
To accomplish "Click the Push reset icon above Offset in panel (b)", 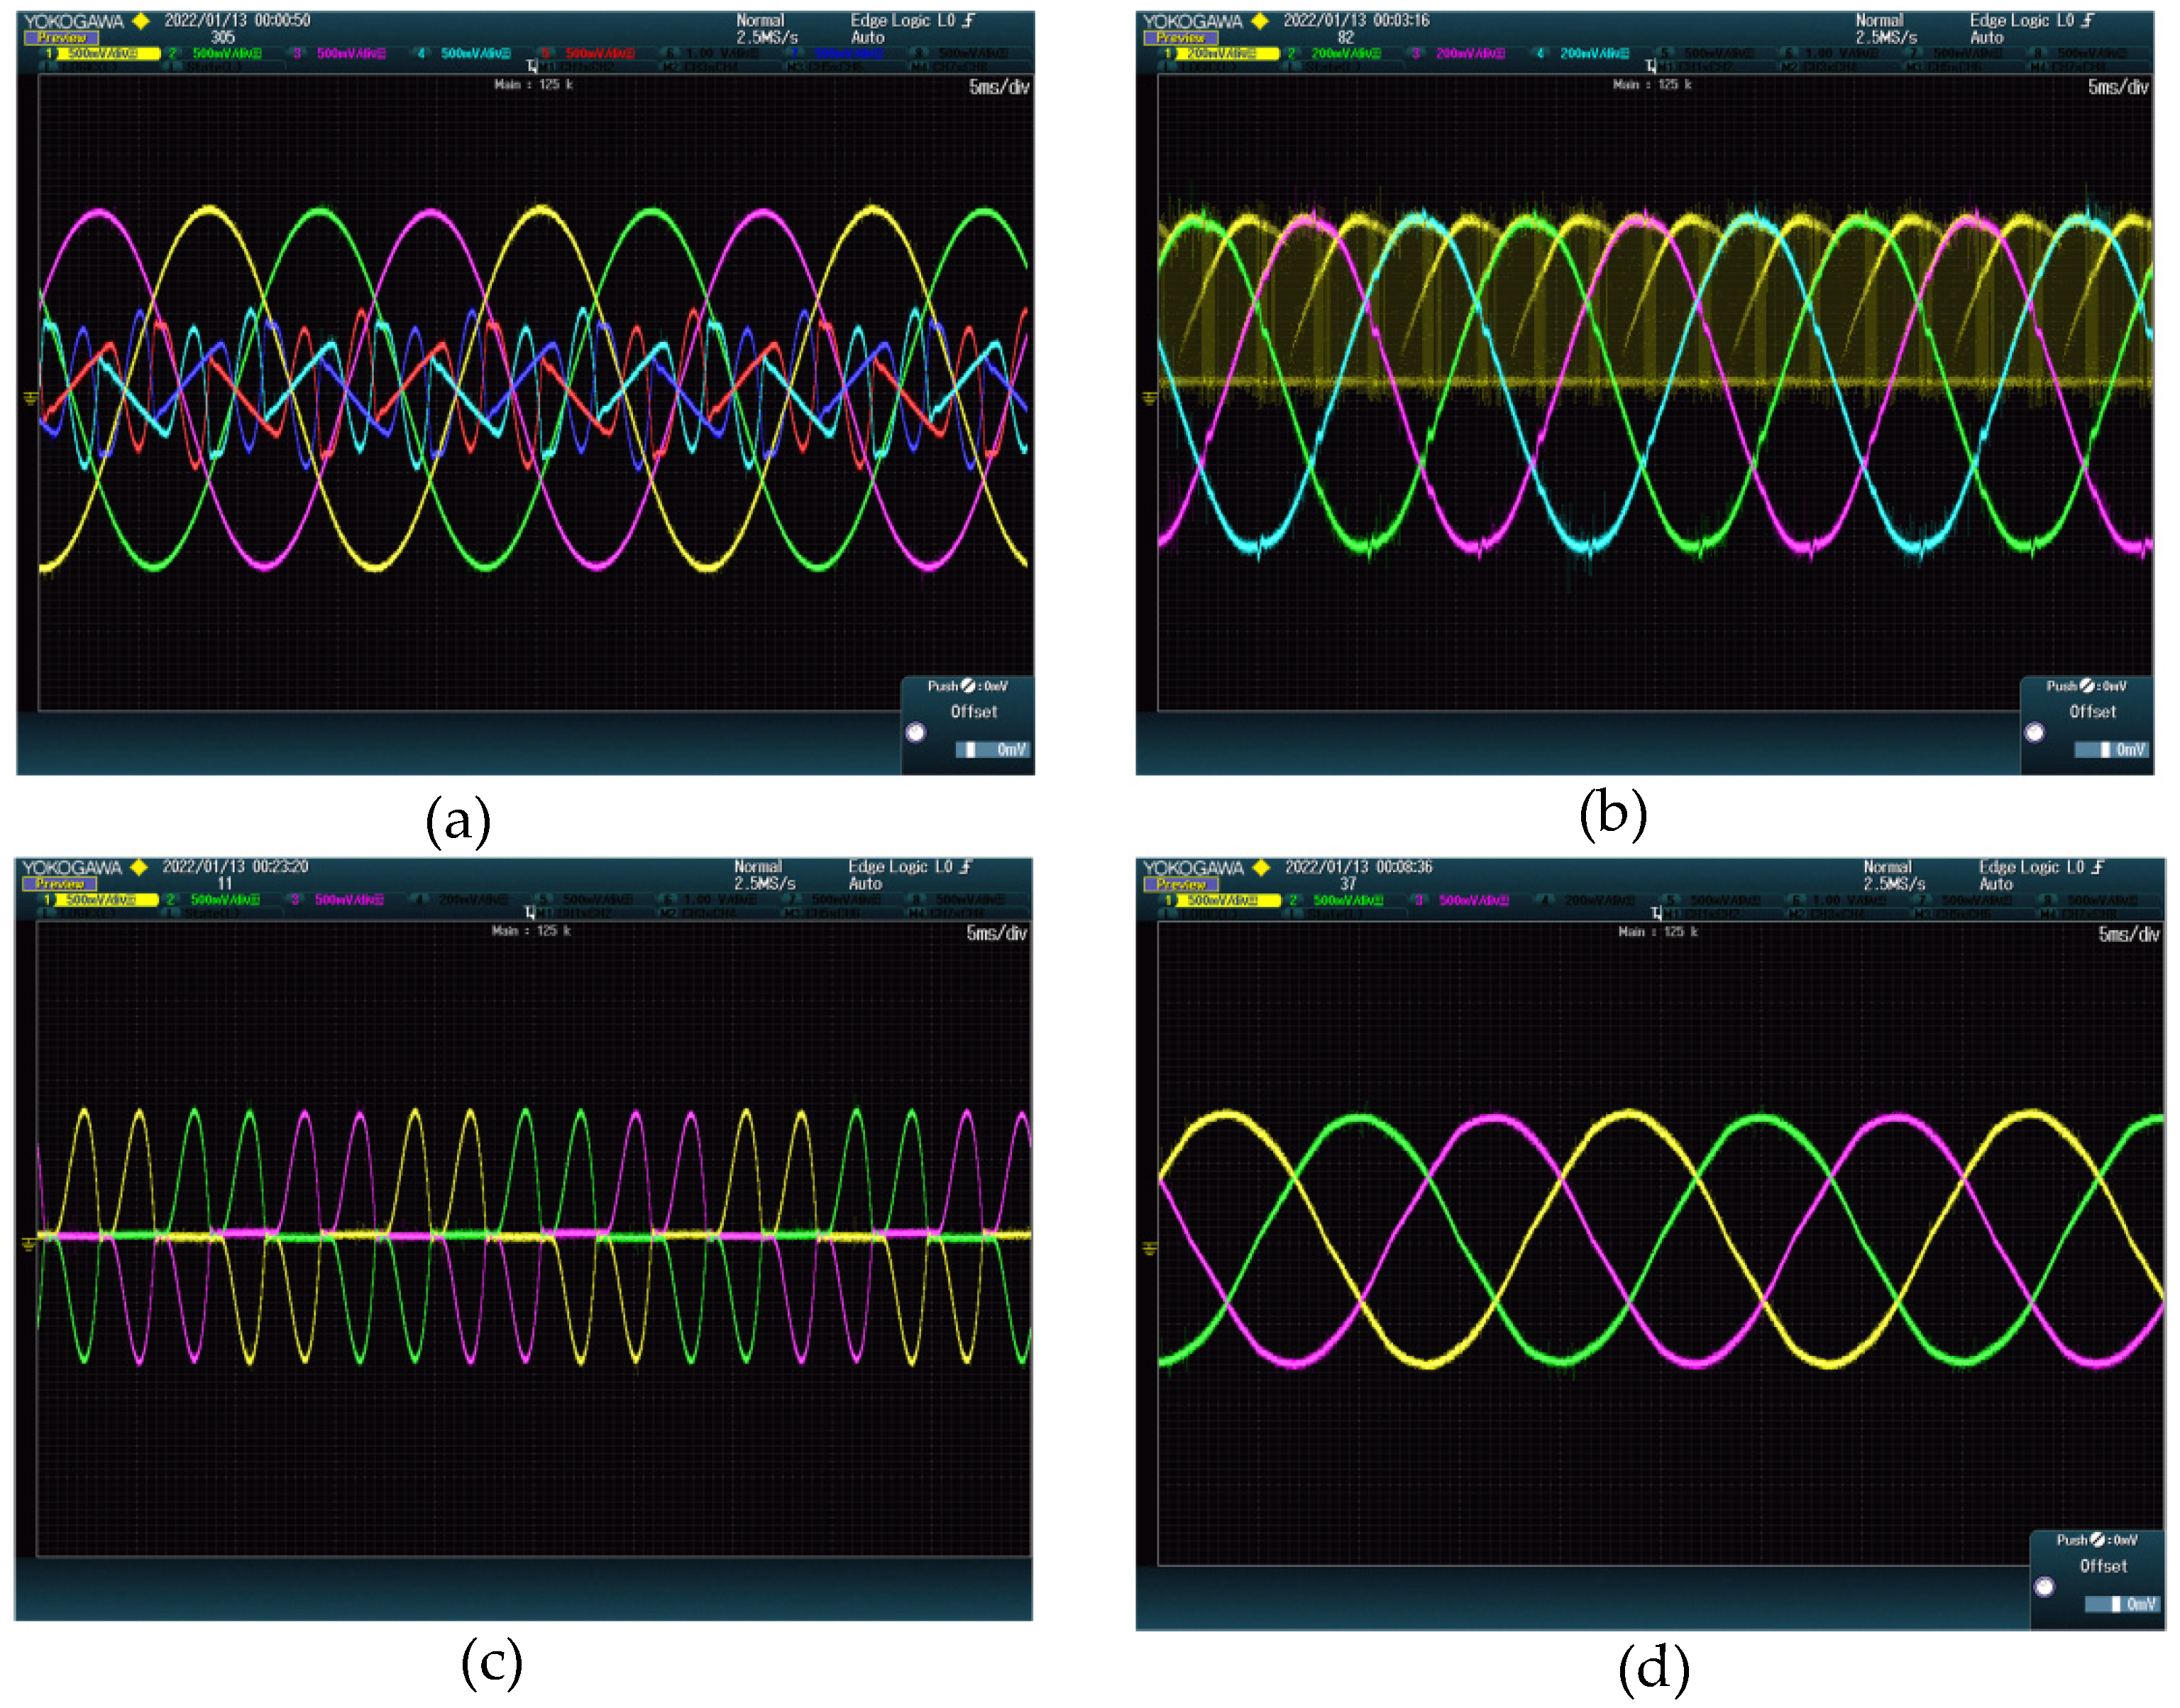I will click(x=2087, y=686).
